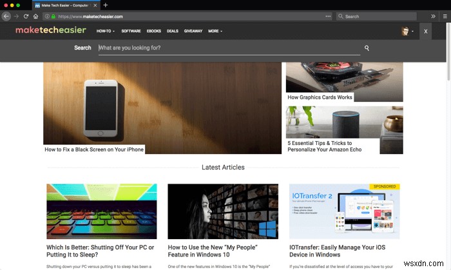This screenshot has height=270, width=451.
Task: Focus the 'What are you looking for?' field
Action: click(x=229, y=48)
